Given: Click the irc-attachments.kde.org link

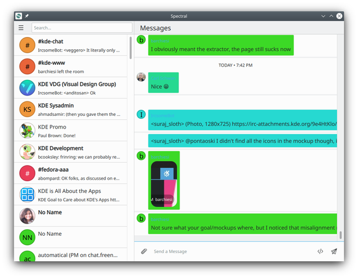Looking at the screenshot, I should [284, 124].
